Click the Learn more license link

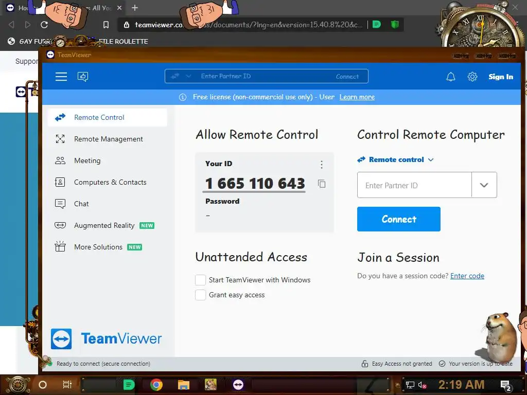(x=357, y=97)
